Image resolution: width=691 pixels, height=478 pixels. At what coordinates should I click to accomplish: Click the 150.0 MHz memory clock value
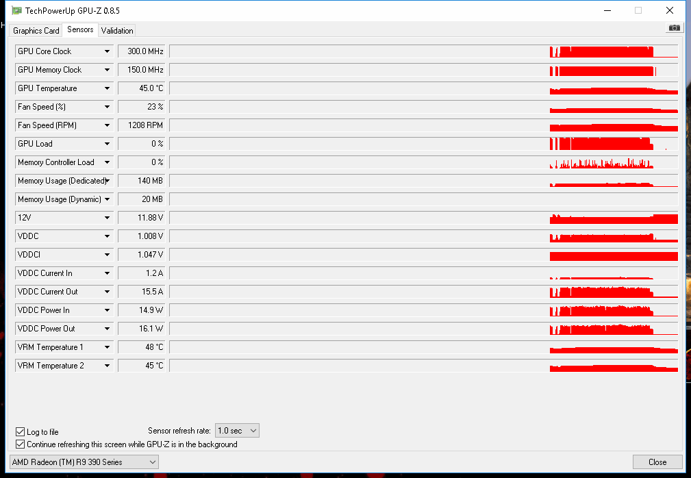[142, 70]
